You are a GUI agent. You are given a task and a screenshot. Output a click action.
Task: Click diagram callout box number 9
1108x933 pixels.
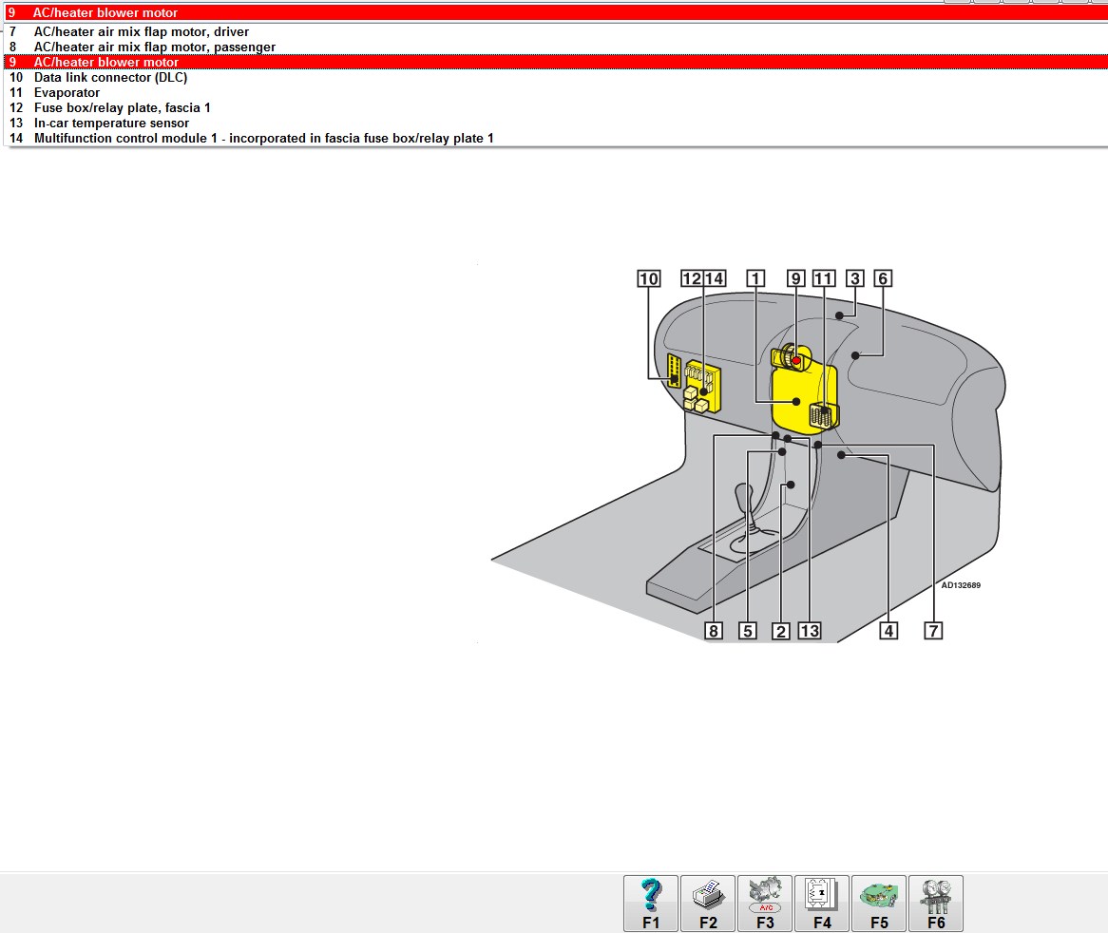(796, 279)
